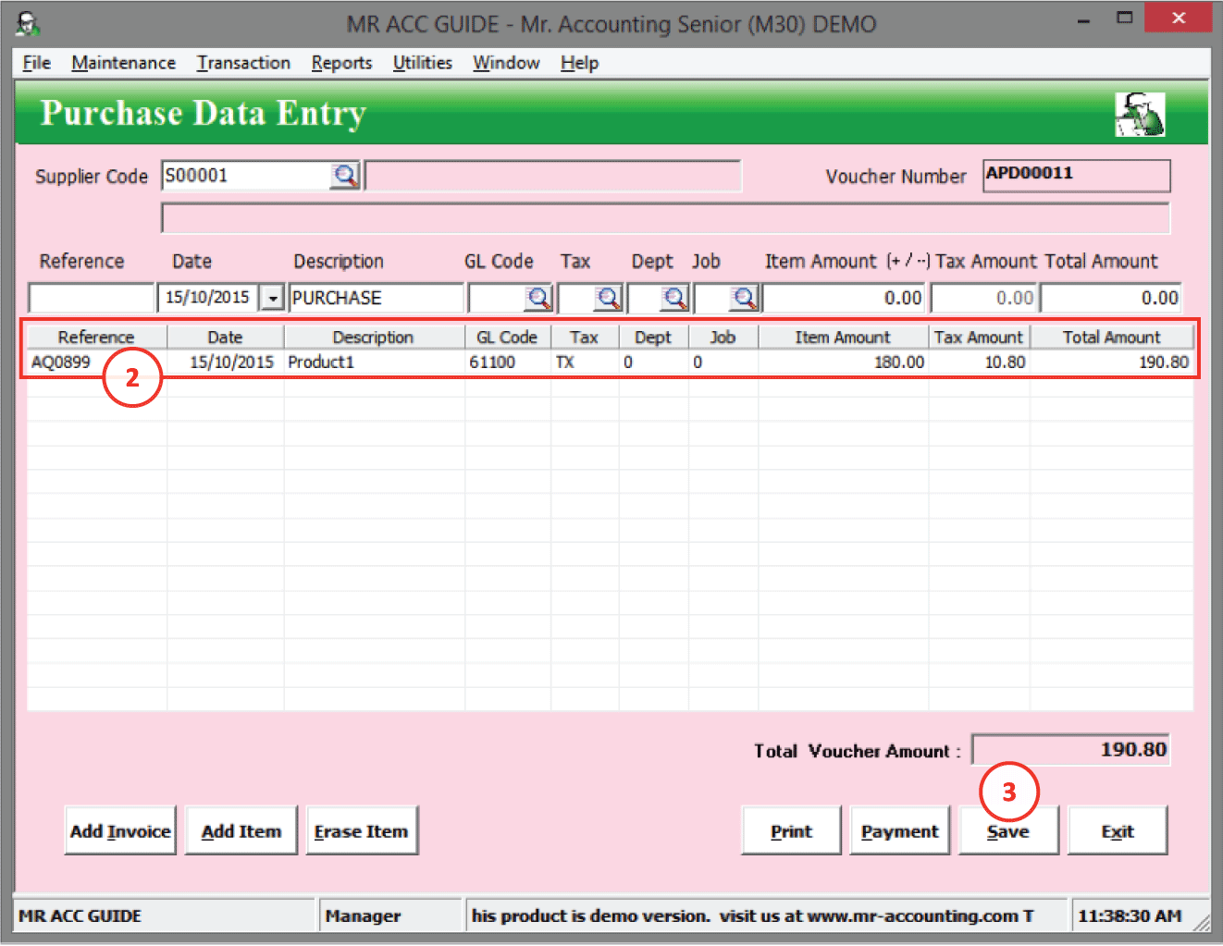Click the GL Code column header in grid
Image resolution: width=1223 pixels, height=946 pixels.
(508, 338)
